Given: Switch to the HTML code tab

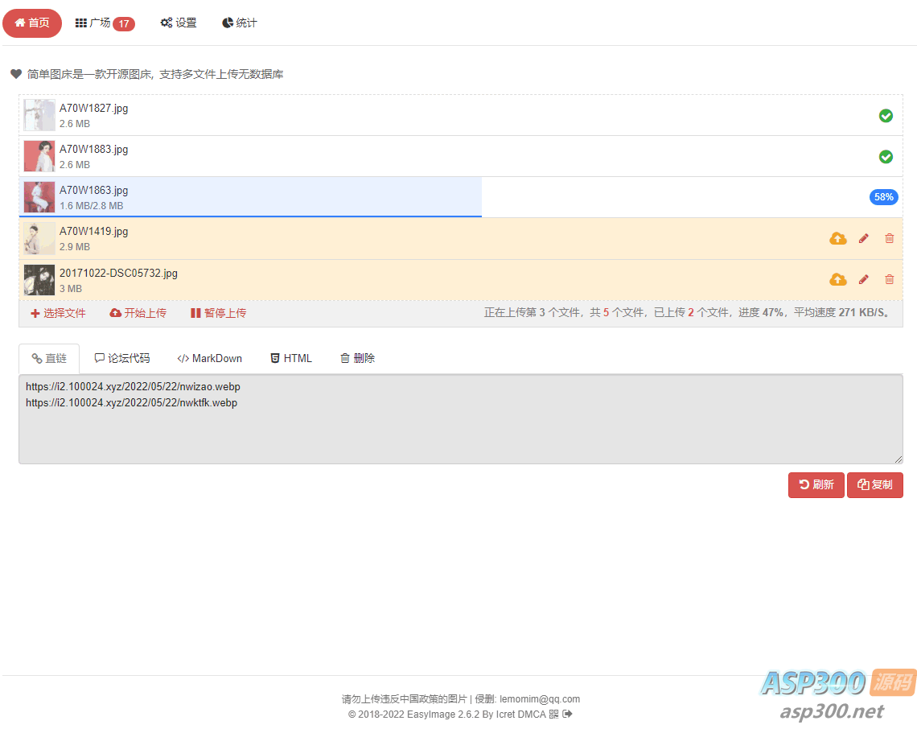Looking at the screenshot, I should click(290, 357).
